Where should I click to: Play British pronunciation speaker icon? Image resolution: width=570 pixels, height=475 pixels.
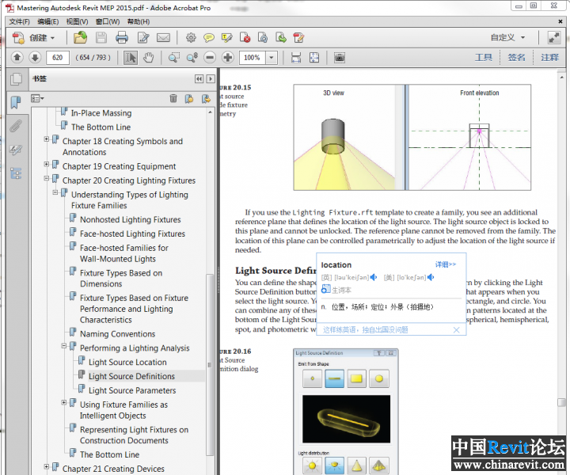tap(374, 278)
